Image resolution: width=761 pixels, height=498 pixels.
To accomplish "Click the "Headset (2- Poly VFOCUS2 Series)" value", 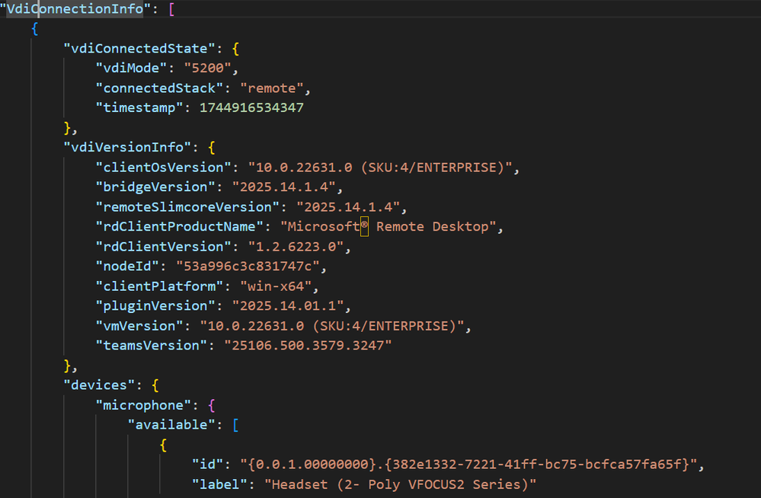I will tap(400, 484).
